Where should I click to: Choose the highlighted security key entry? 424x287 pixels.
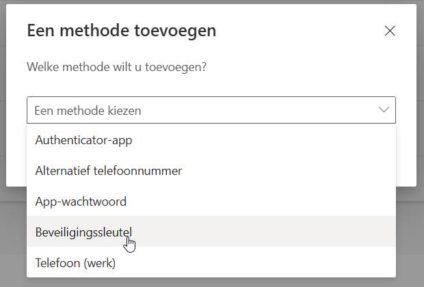211,232
